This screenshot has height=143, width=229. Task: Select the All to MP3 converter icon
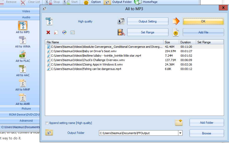click(23, 26)
